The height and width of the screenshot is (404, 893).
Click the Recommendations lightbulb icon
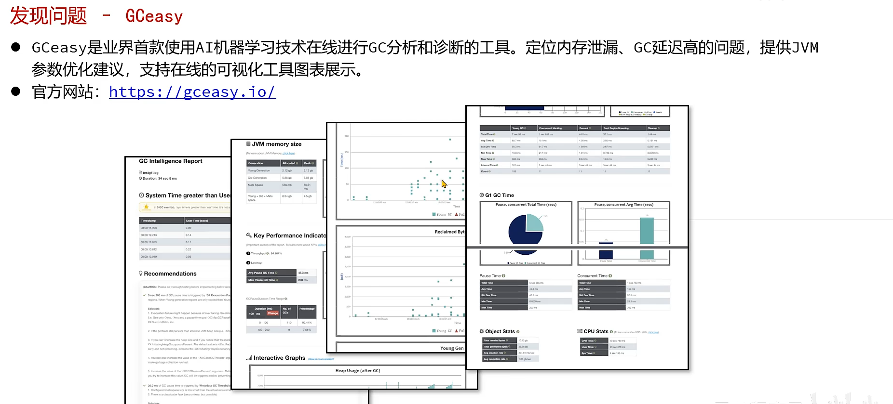click(141, 273)
